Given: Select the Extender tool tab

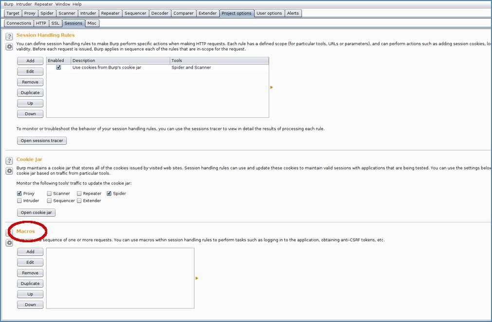Looking at the screenshot, I should click(207, 13).
